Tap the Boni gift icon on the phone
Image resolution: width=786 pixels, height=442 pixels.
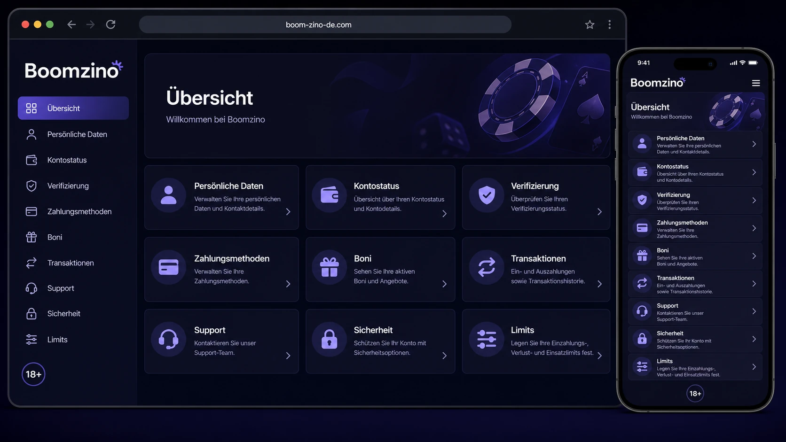[642, 256]
